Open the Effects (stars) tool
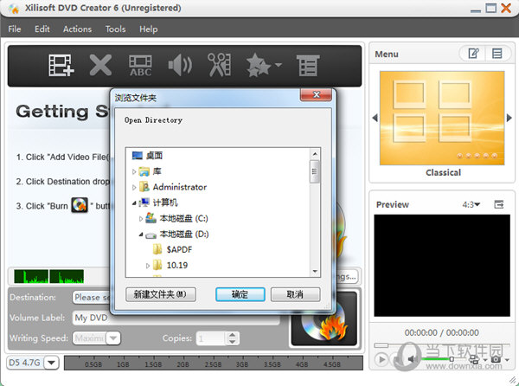This screenshot has height=386, width=519. click(258, 65)
